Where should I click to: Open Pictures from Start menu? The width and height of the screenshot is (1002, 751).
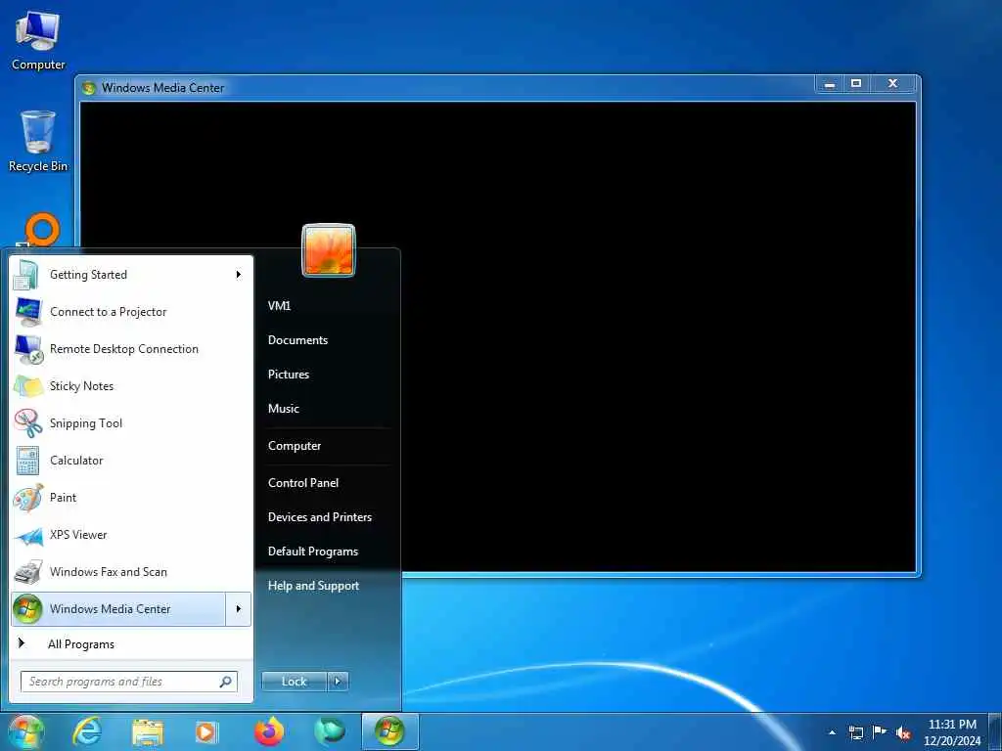pyautogui.click(x=289, y=375)
